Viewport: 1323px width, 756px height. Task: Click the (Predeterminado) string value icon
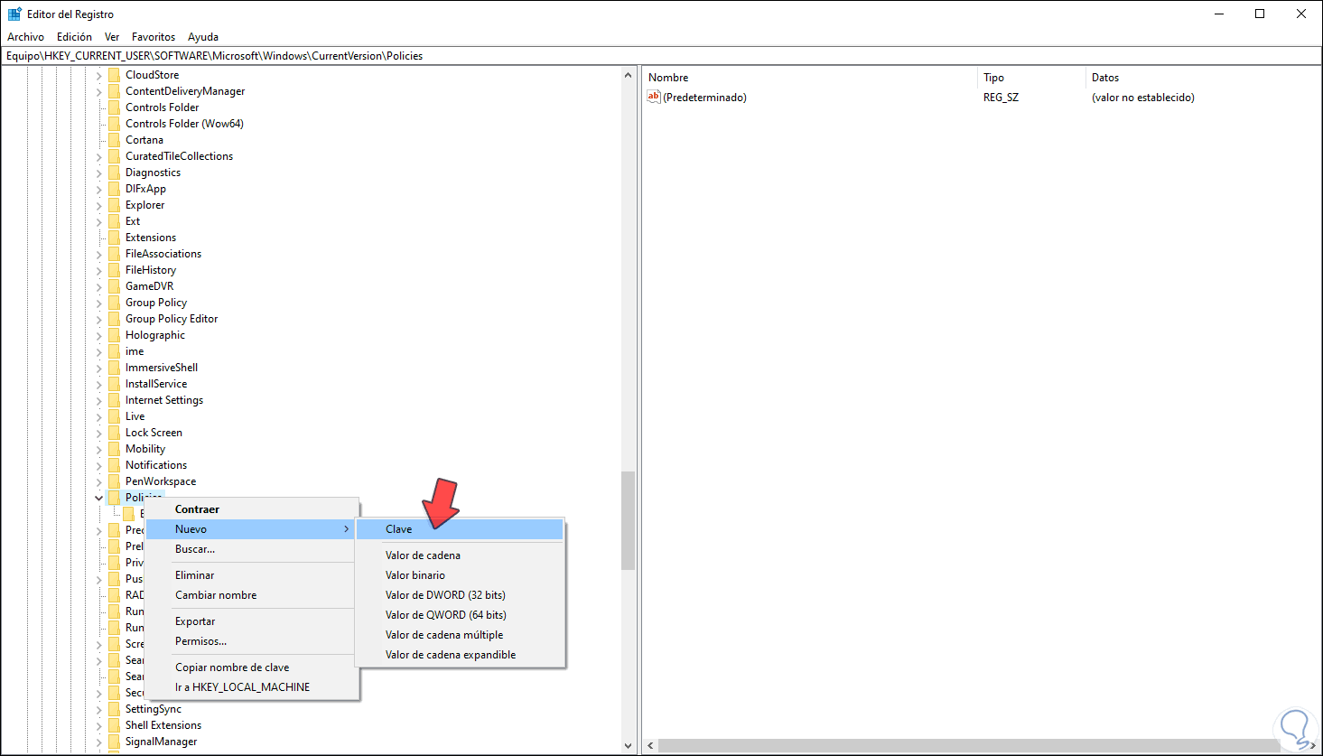pyautogui.click(x=654, y=98)
